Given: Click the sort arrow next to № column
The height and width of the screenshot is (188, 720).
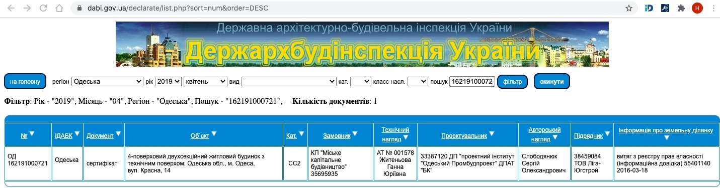Looking at the screenshot, I should (x=32, y=134).
